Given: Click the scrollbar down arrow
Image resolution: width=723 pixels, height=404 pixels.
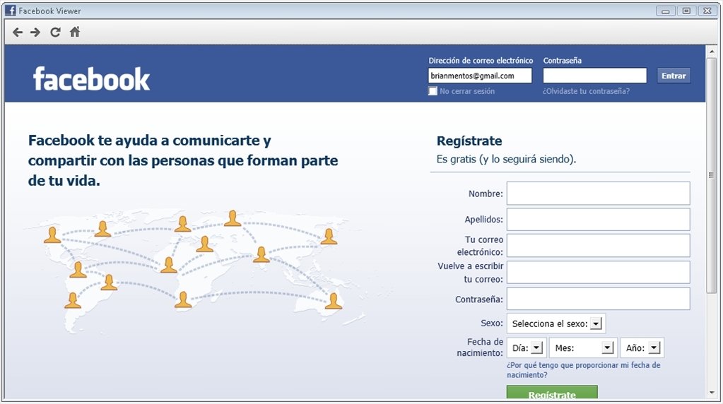Looking at the screenshot, I should pos(712,393).
